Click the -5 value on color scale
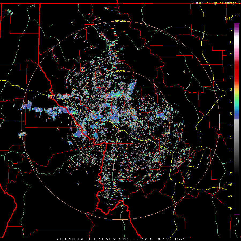Image resolution: width=241 pixels, height=241 pixels. click(230, 173)
